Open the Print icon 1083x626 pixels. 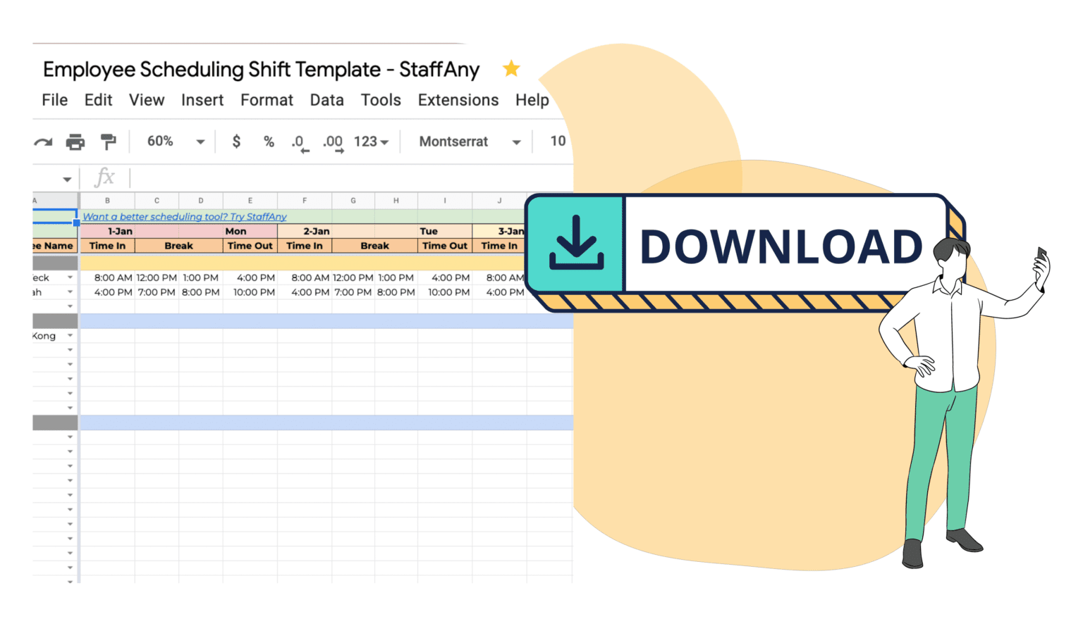click(75, 141)
